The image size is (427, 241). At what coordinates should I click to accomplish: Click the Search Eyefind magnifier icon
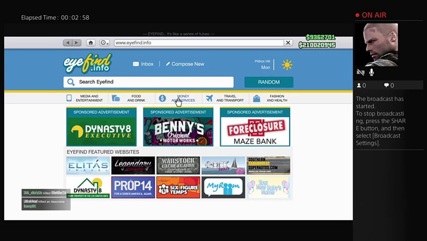[71, 82]
